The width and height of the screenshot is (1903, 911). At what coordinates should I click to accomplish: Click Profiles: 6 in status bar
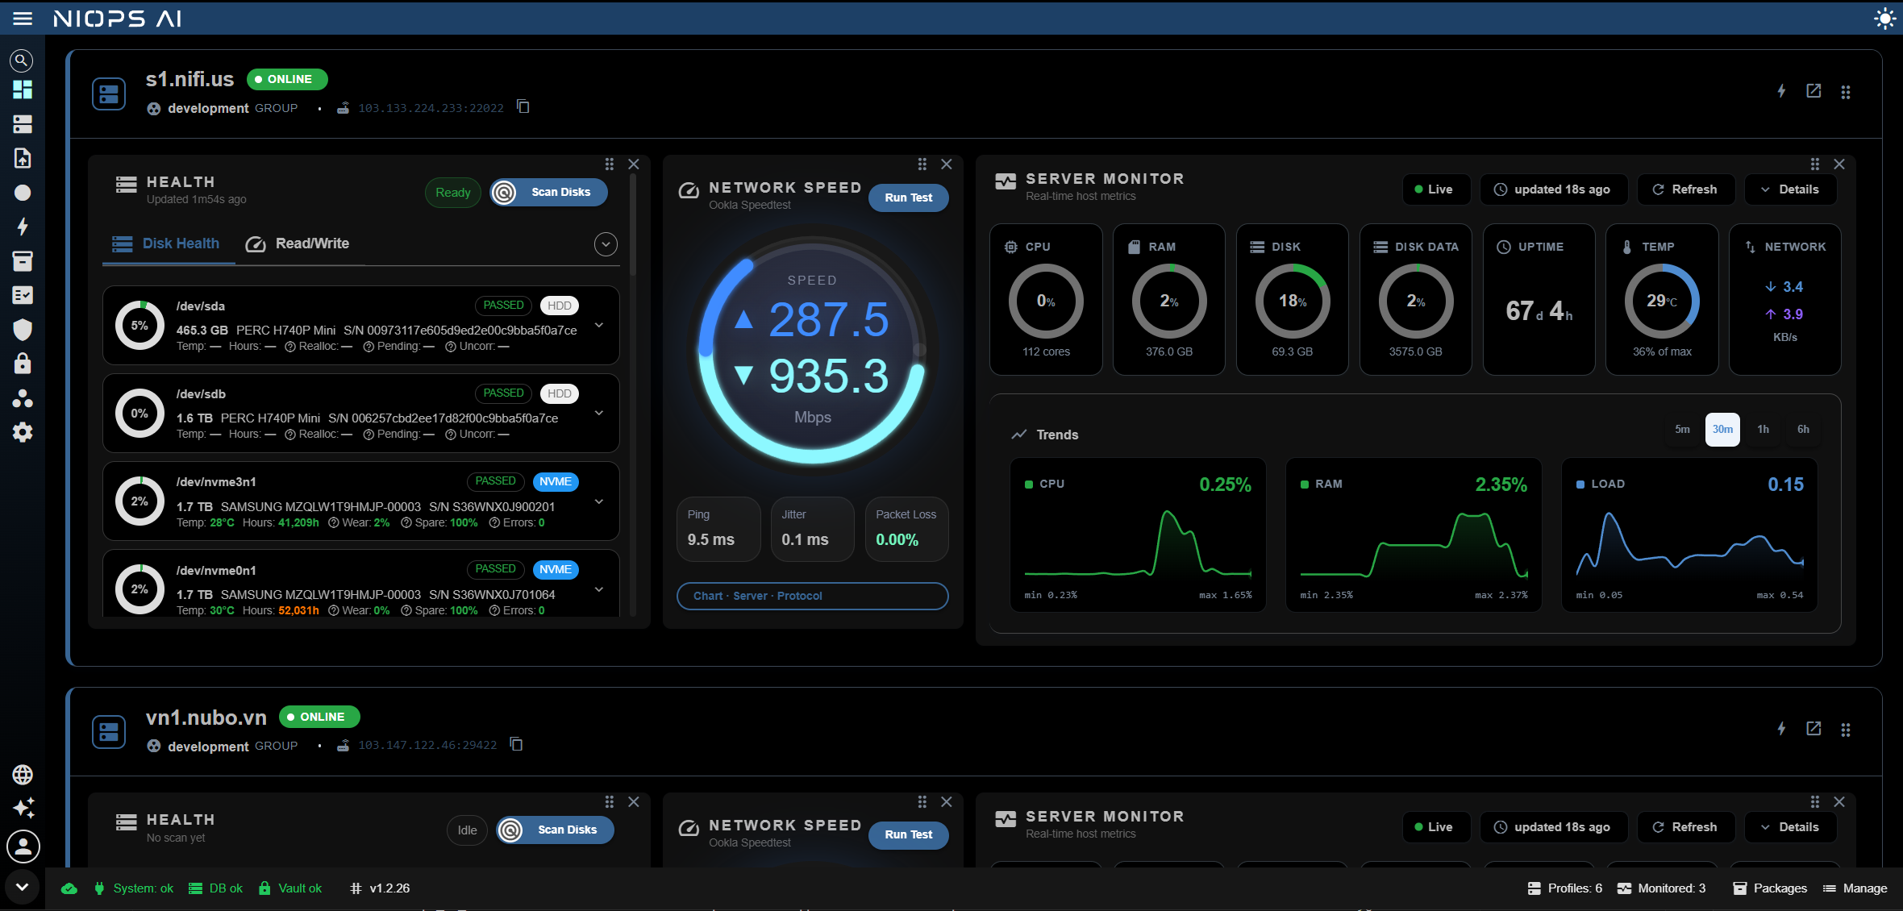click(1565, 888)
